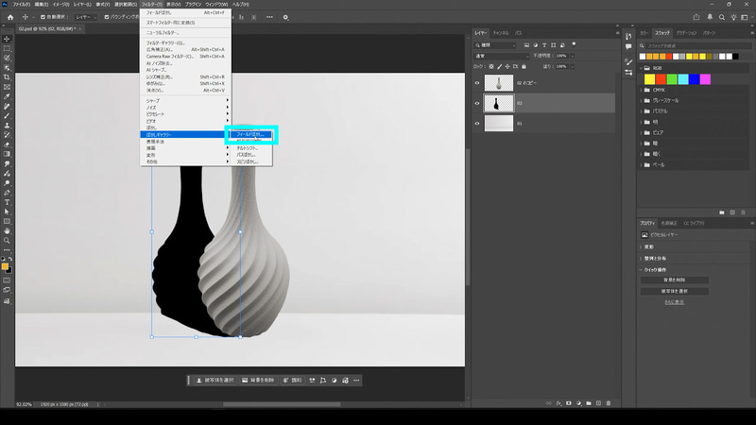Toggle lock transparent pixels

tap(491, 66)
